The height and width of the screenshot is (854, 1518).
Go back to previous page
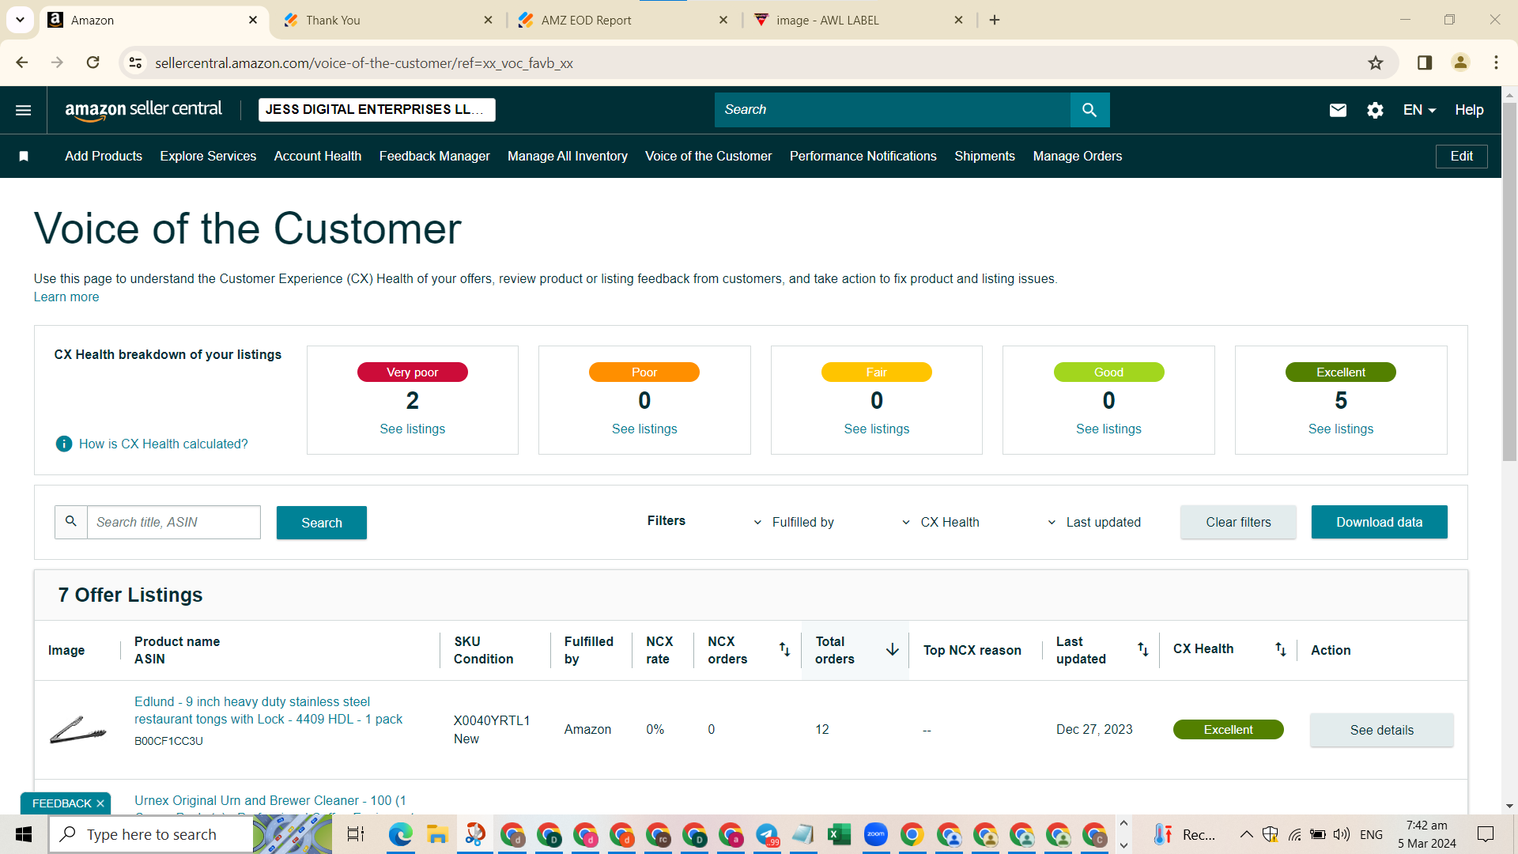22,62
